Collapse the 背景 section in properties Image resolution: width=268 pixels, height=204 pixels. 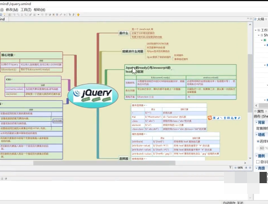pyautogui.click(x=257, y=122)
